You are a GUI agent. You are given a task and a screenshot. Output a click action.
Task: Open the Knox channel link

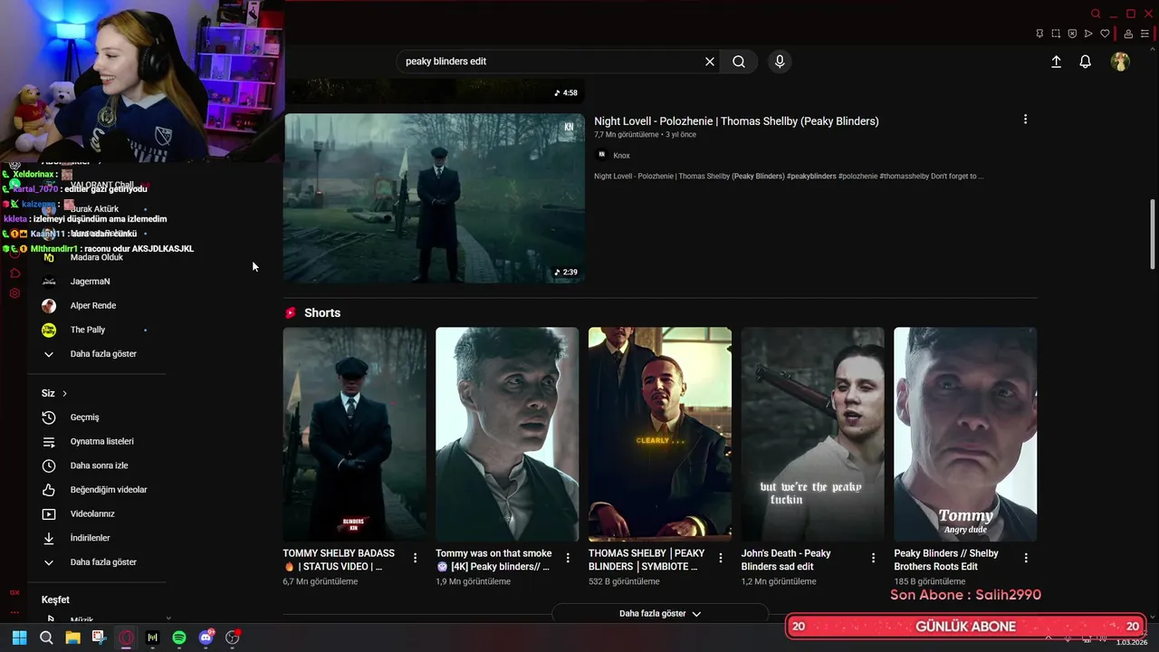(x=621, y=156)
